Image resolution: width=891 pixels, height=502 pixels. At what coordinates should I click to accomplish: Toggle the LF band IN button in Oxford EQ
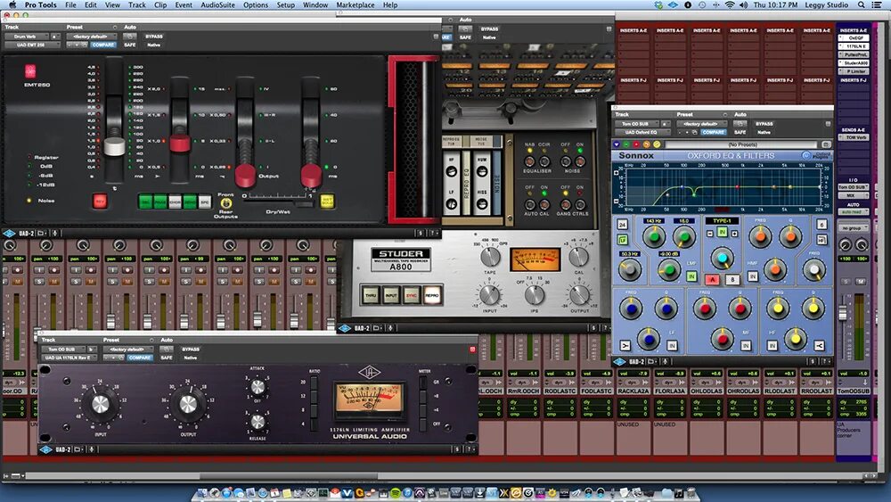pyautogui.click(x=672, y=345)
